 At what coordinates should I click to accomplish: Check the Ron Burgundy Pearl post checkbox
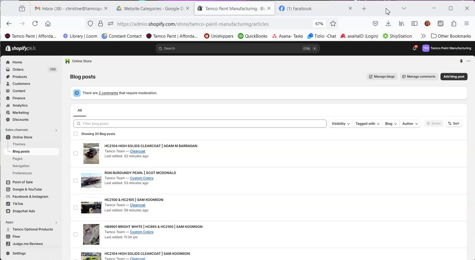tap(75, 181)
